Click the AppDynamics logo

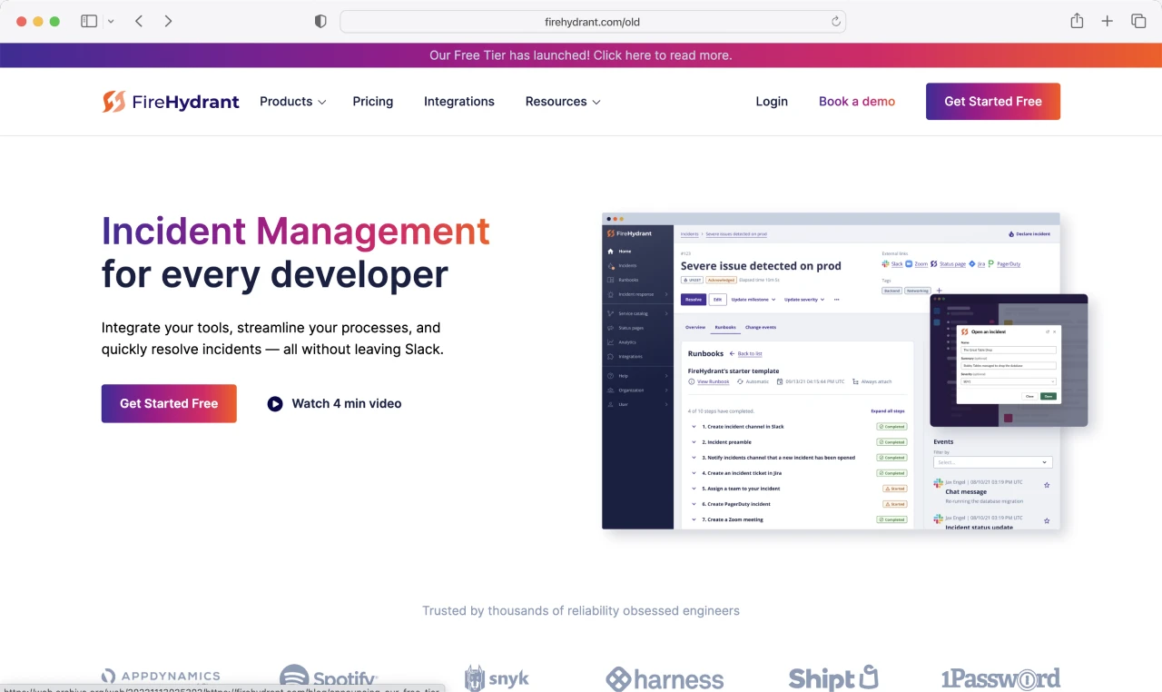(161, 677)
